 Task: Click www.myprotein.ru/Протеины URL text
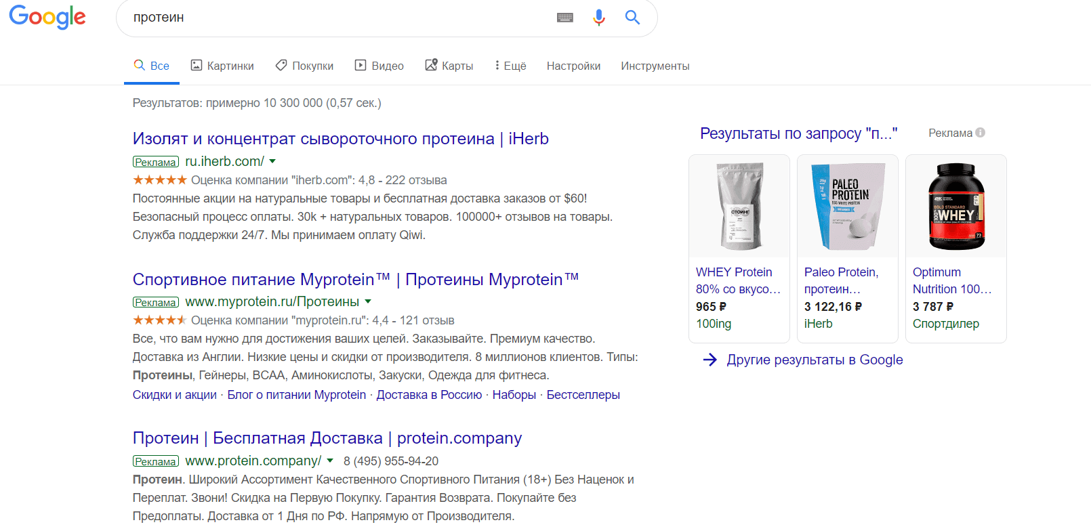pyautogui.click(x=272, y=301)
